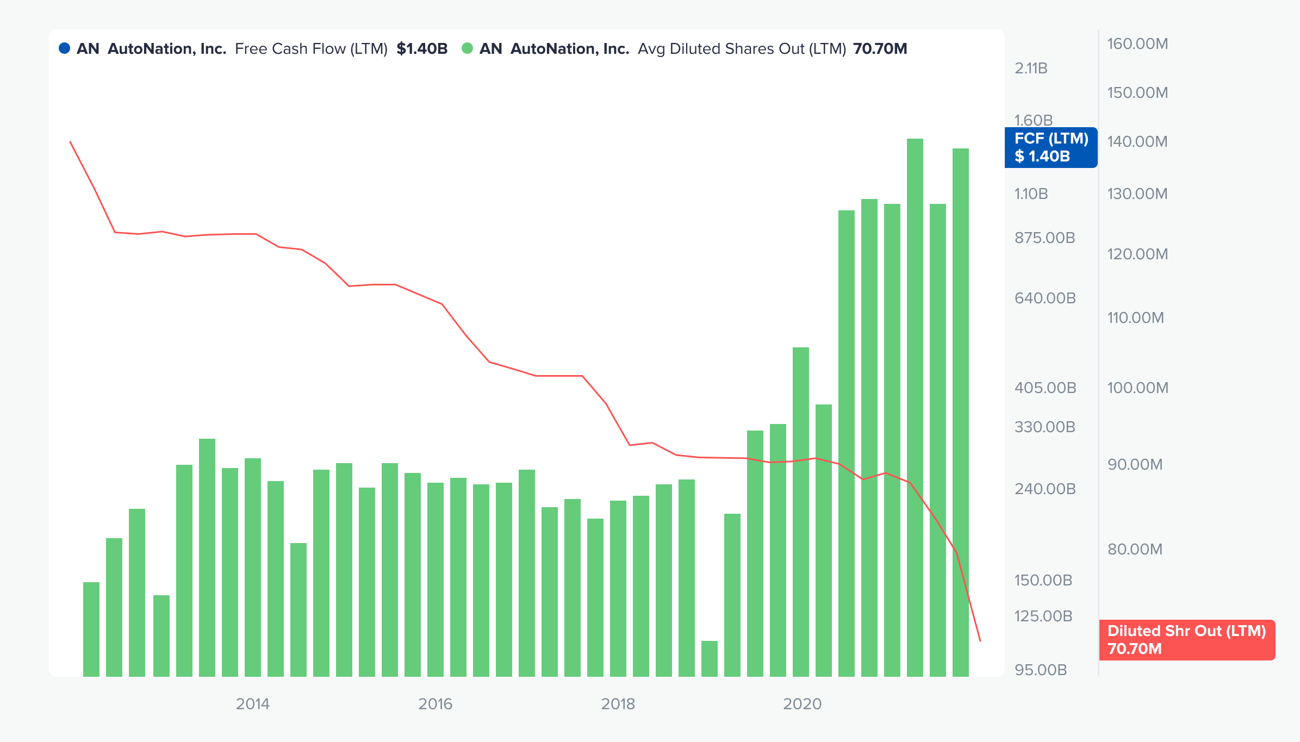Click the tallest green bar in the chart
Image resolution: width=1300 pixels, height=742 pixels.
tap(915, 408)
